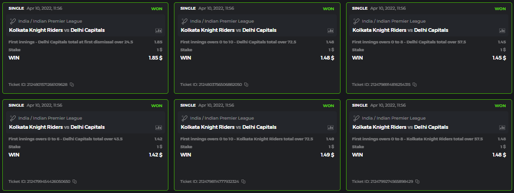Screen dimensions: 514x193
Task: Open statistics icon on Delhi over 72.5 bet
Action: coord(330,30)
